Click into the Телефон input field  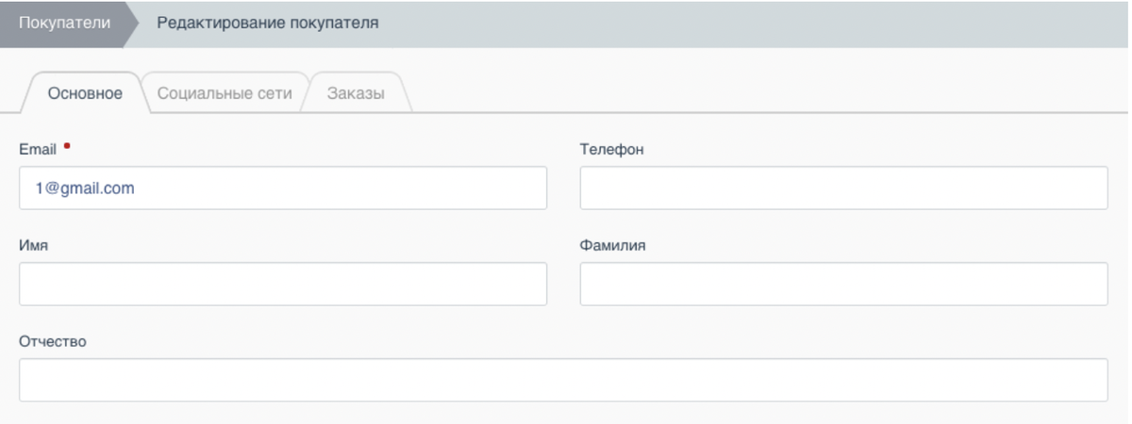pos(843,188)
